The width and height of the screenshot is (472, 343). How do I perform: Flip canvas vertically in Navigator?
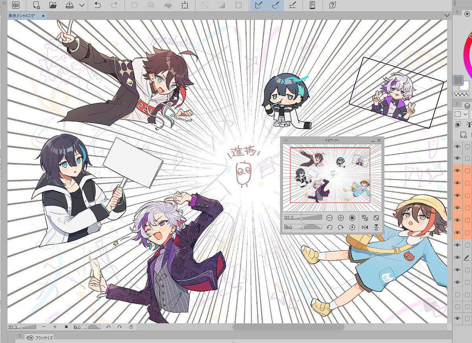pyautogui.click(x=376, y=227)
